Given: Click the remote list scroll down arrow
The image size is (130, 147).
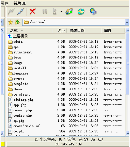Looking at the screenshot, I should point(128,133).
